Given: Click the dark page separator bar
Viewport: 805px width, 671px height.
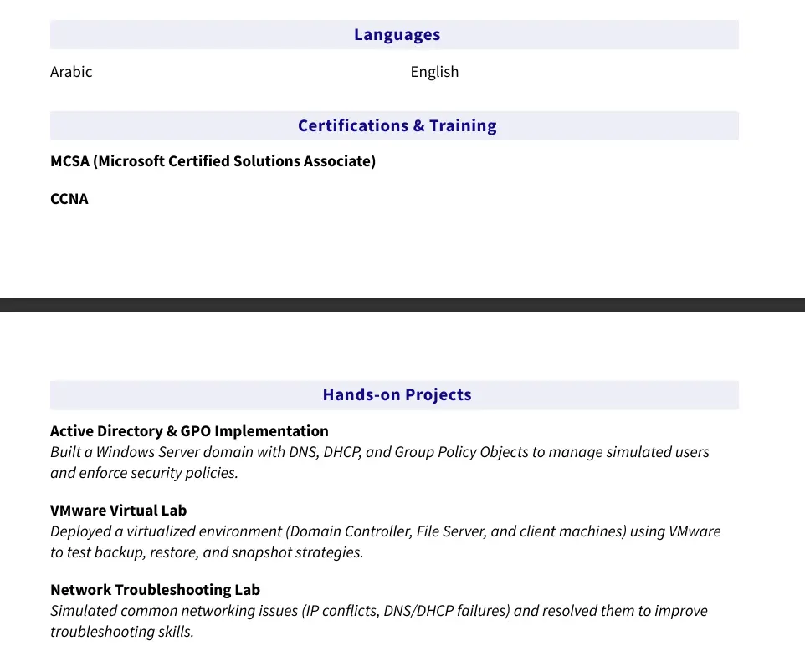Looking at the screenshot, I should pos(402,305).
